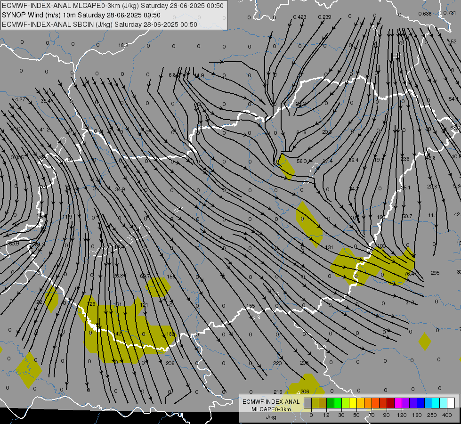Select the map value 50.7
Screen dimensions: 461x424
click(x=407, y=216)
